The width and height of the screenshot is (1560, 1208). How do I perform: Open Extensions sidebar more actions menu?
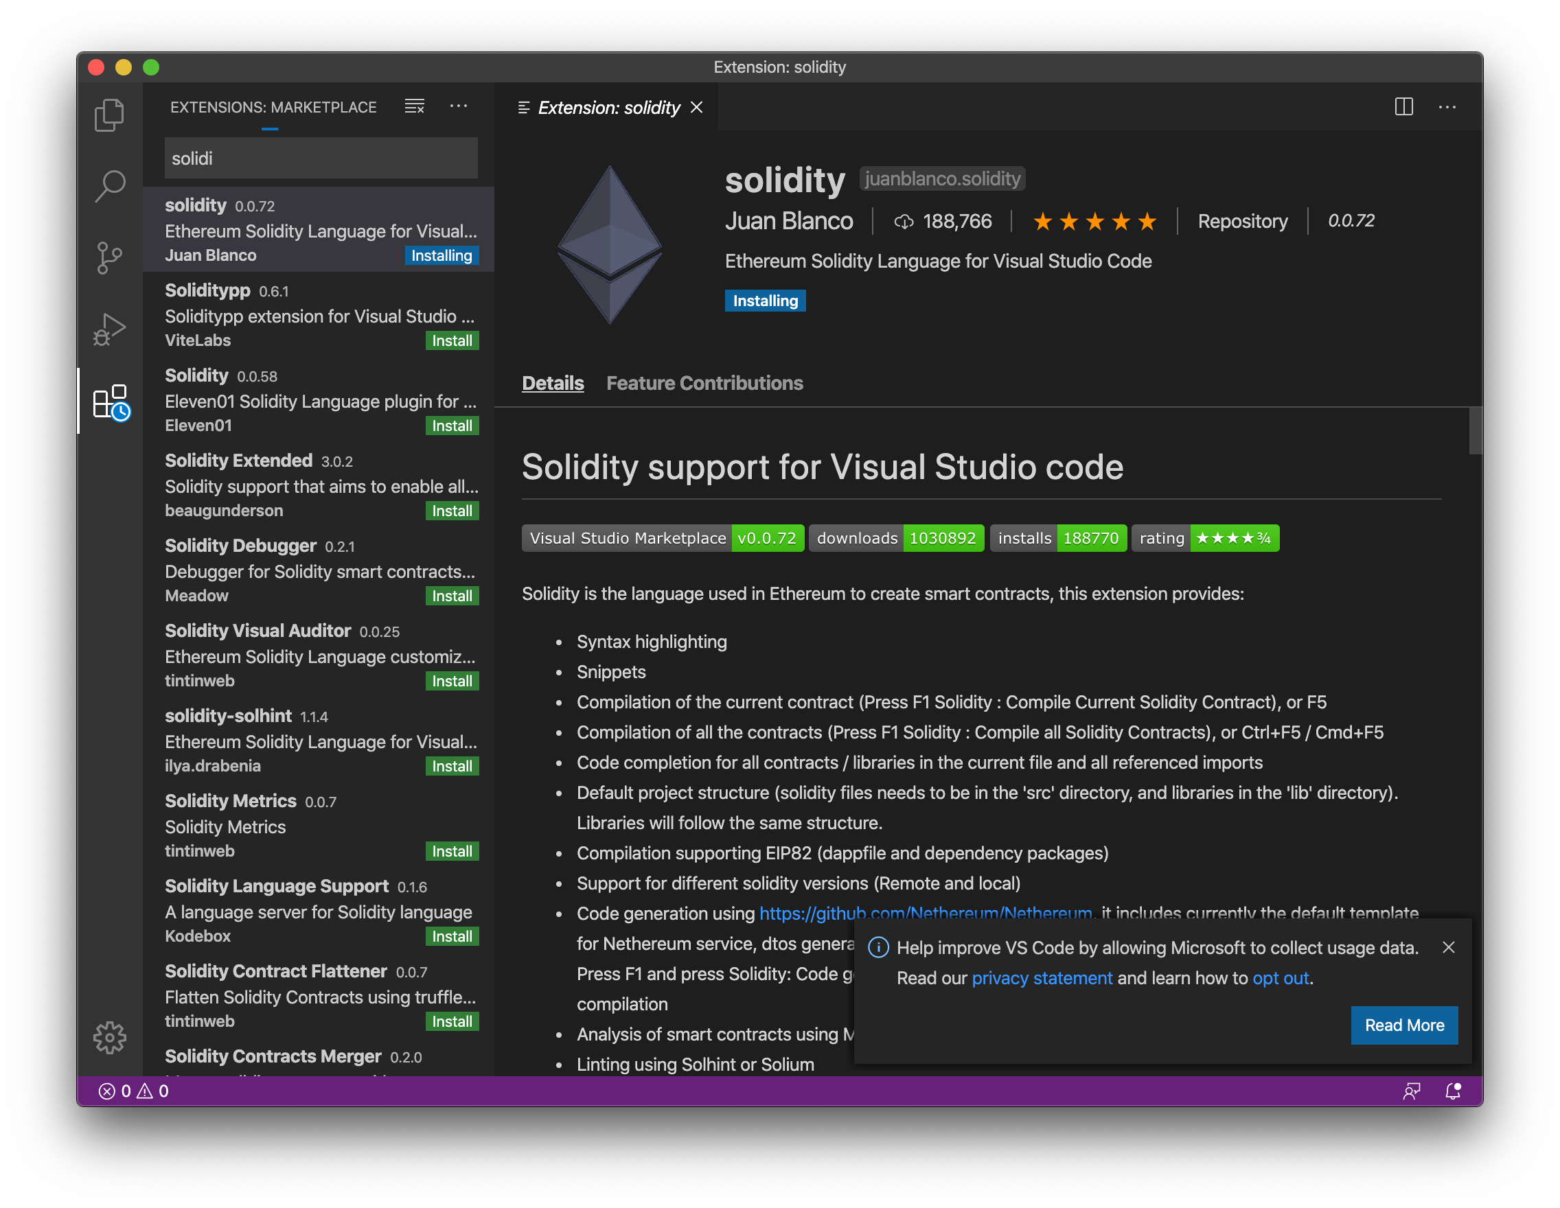(x=459, y=106)
